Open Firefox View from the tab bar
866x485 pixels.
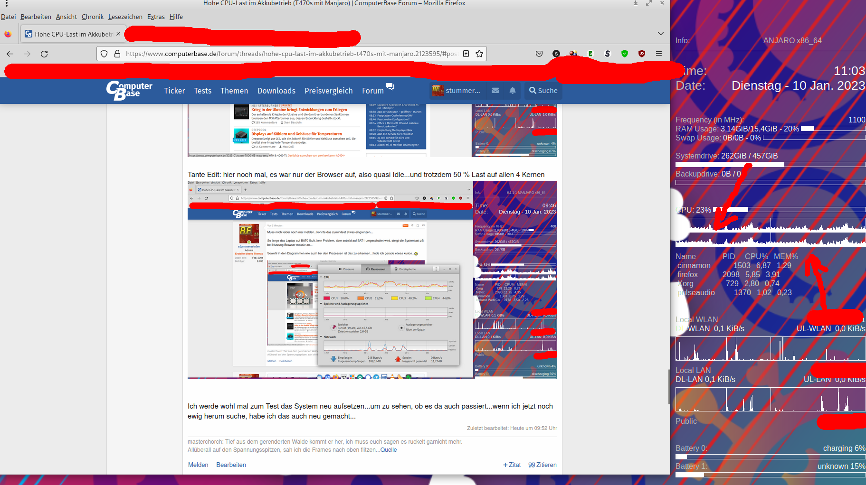(8, 34)
